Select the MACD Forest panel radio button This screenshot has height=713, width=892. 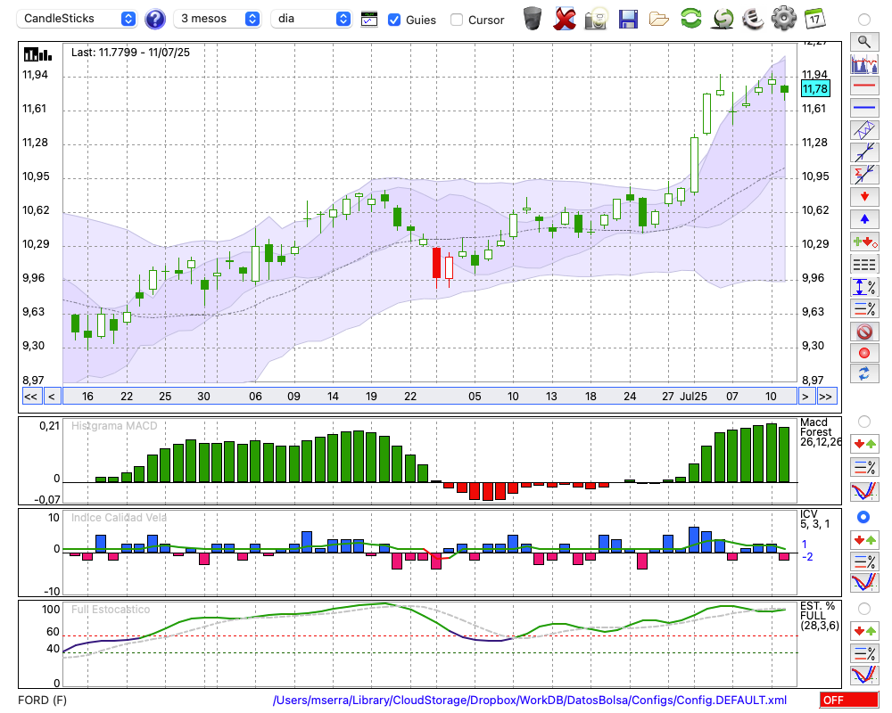[863, 422]
